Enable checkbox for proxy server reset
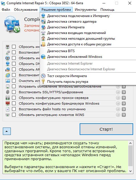The image size is (136, 180). tap(14, 98)
